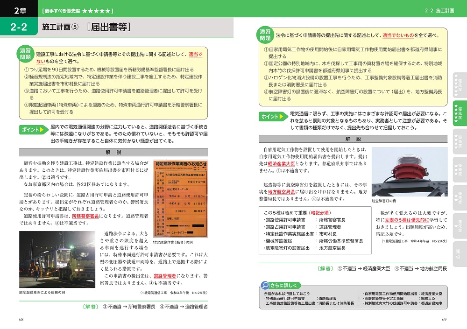The height and width of the screenshot is (329, 467).
Task: Click page number 69
Action: [444, 320]
